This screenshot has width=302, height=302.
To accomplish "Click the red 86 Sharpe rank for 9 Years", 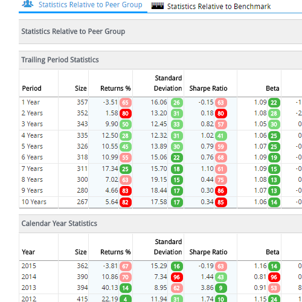I will tap(221, 191).
